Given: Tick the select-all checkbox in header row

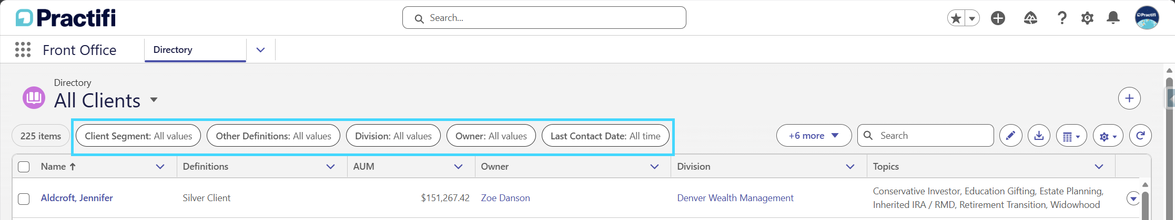Looking at the screenshot, I should (x=24, y=167).
